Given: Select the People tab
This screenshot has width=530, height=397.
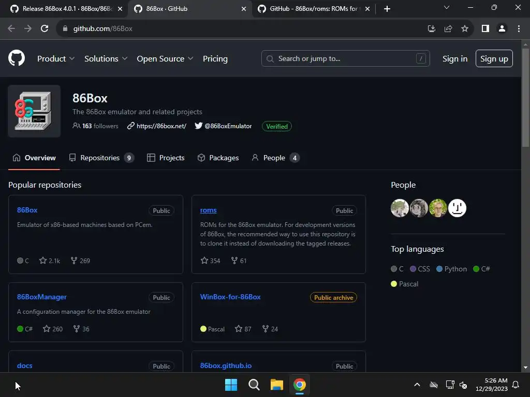Looking at the screenshot, I should point(275,158).
